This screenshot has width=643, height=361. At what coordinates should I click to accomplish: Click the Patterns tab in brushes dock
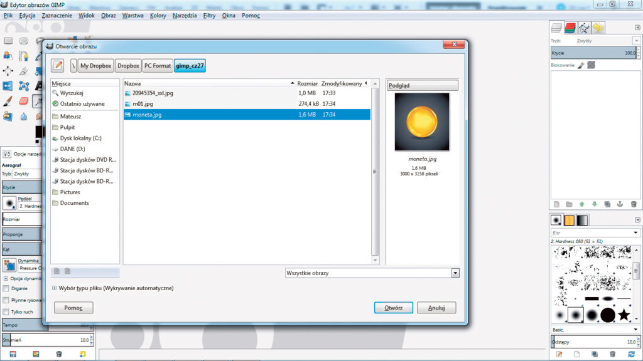pyautogui.click(x=570, y=220)
